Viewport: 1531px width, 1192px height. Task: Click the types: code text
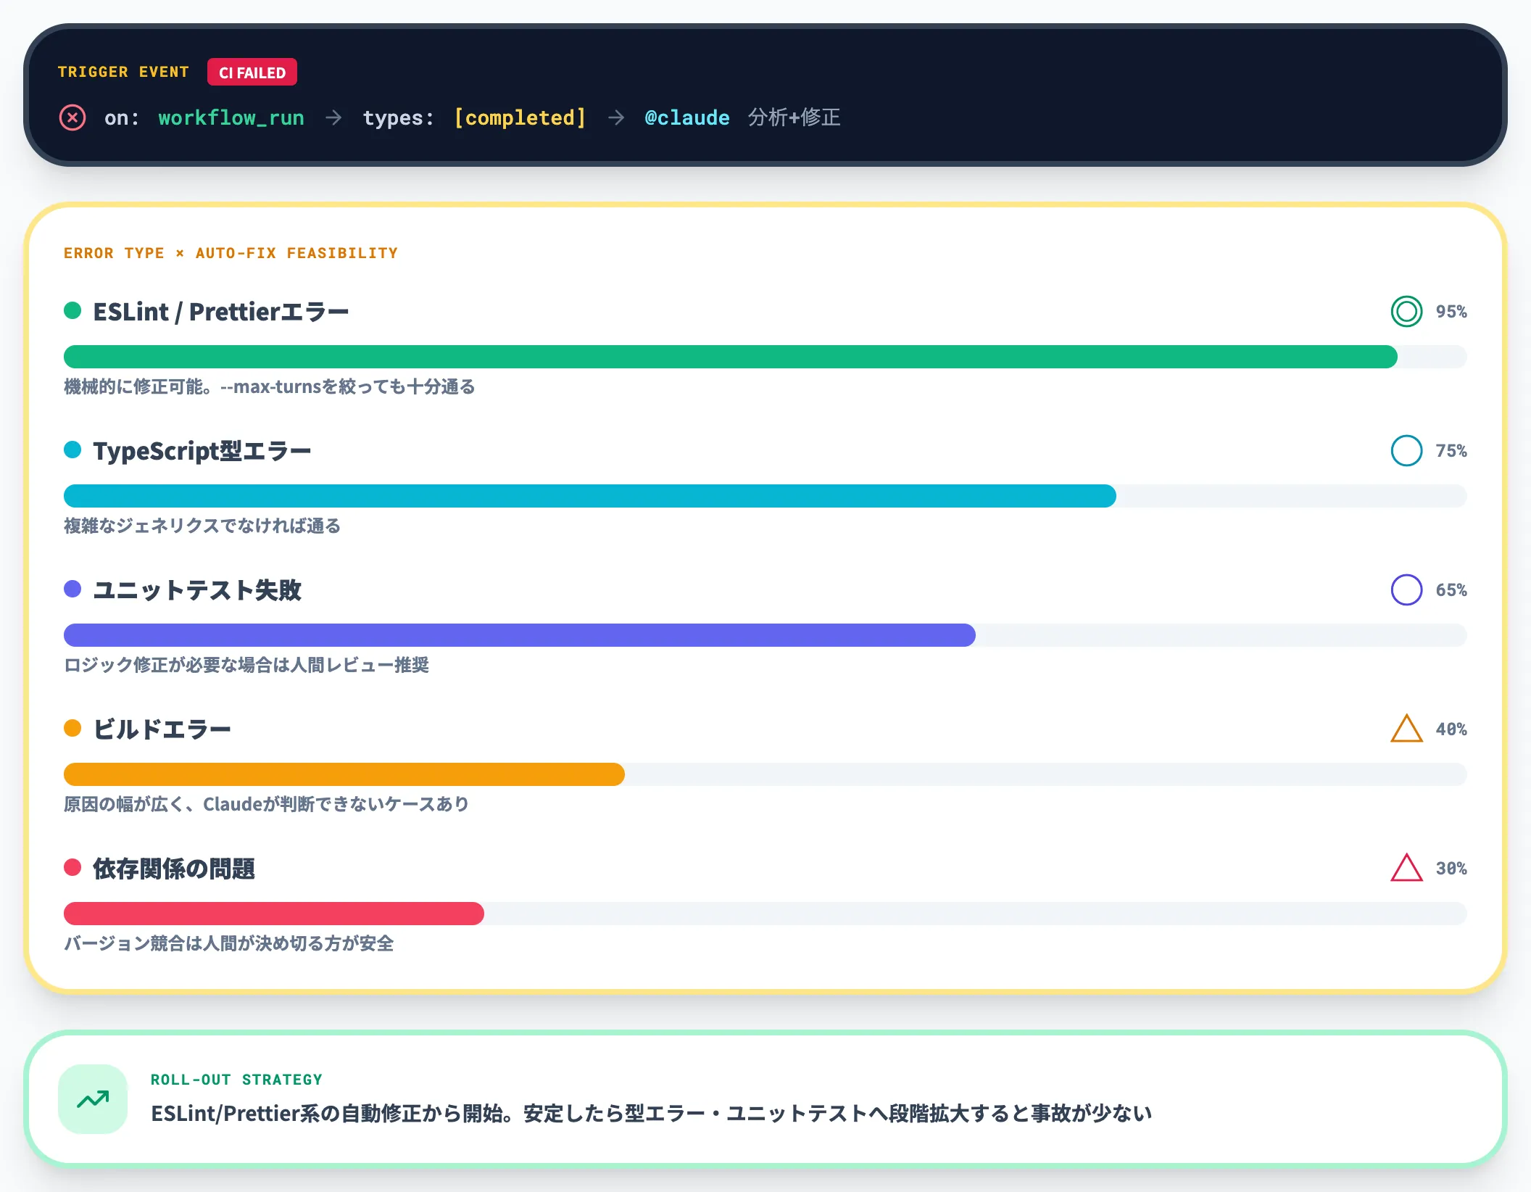[x=398, y=117]
